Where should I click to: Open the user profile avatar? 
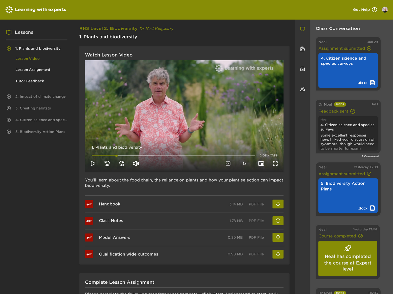[x=385, y=10]
